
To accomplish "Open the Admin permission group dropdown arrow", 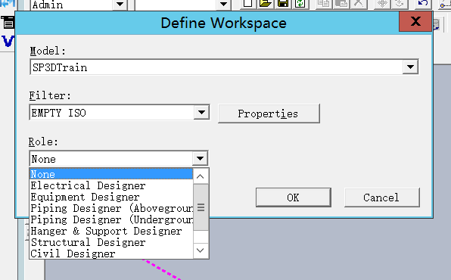I will 120,4.
